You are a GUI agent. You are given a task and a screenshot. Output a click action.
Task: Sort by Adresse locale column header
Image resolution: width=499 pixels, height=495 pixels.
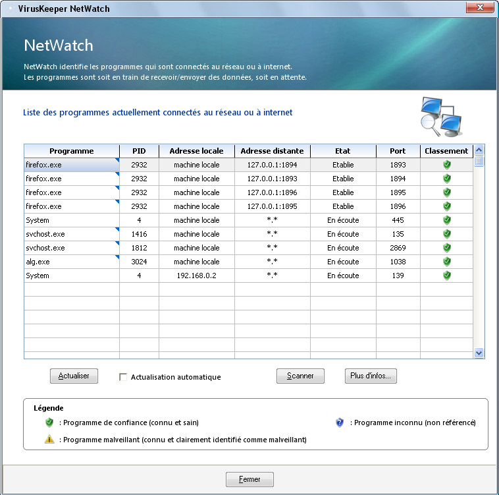[x=197, y=151]
